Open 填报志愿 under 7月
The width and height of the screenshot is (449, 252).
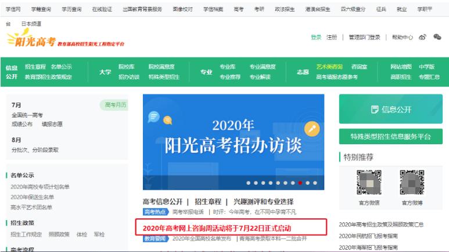(52, 125)
